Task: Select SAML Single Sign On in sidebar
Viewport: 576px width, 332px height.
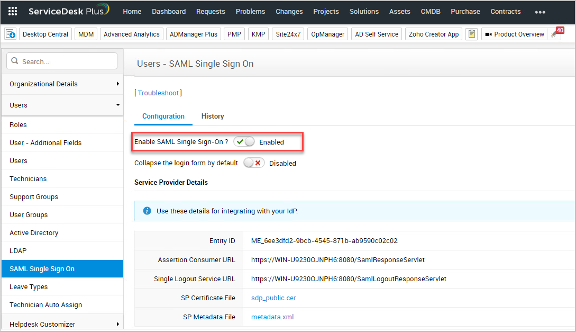Action: (x=62, y=269)
